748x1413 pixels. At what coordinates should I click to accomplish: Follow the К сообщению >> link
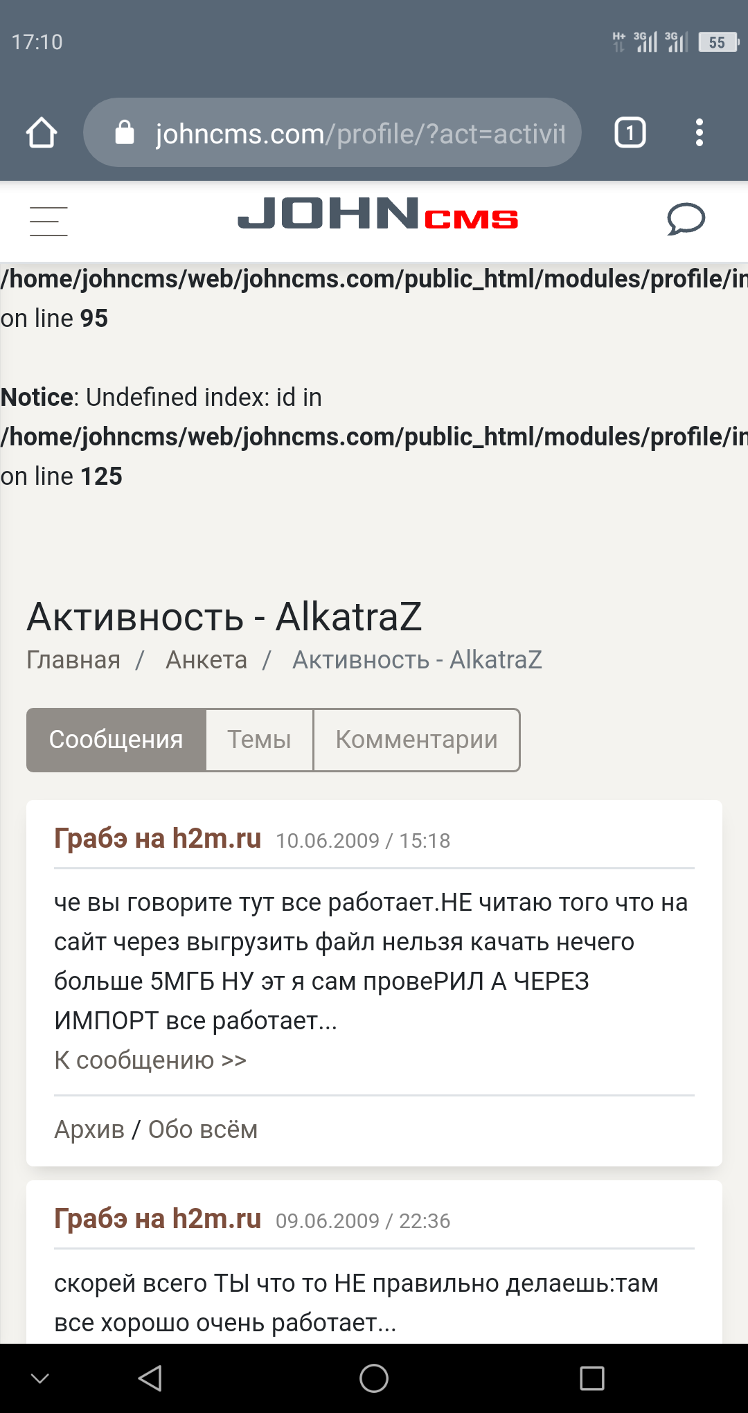coord(150,1060)
